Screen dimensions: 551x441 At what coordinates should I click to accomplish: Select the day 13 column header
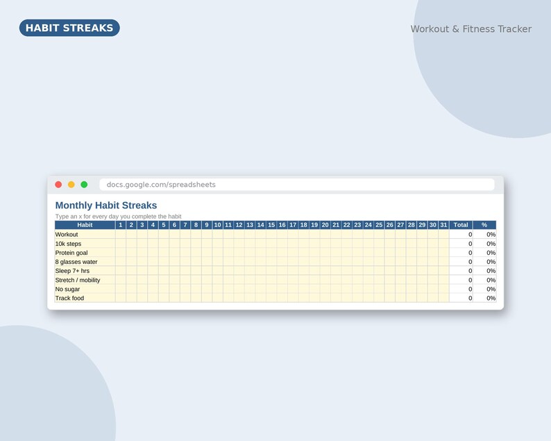click(x=250, y=225)
